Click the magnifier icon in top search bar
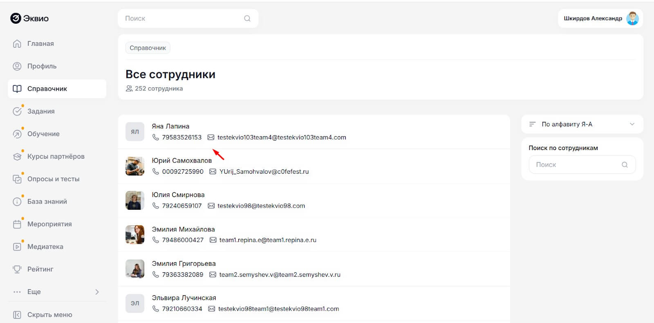 pyautogui.click(x=247, y=18)
